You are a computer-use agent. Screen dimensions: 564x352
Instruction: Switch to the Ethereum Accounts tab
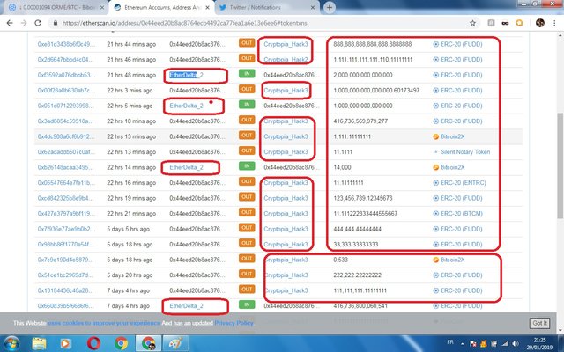coord(161,8)
